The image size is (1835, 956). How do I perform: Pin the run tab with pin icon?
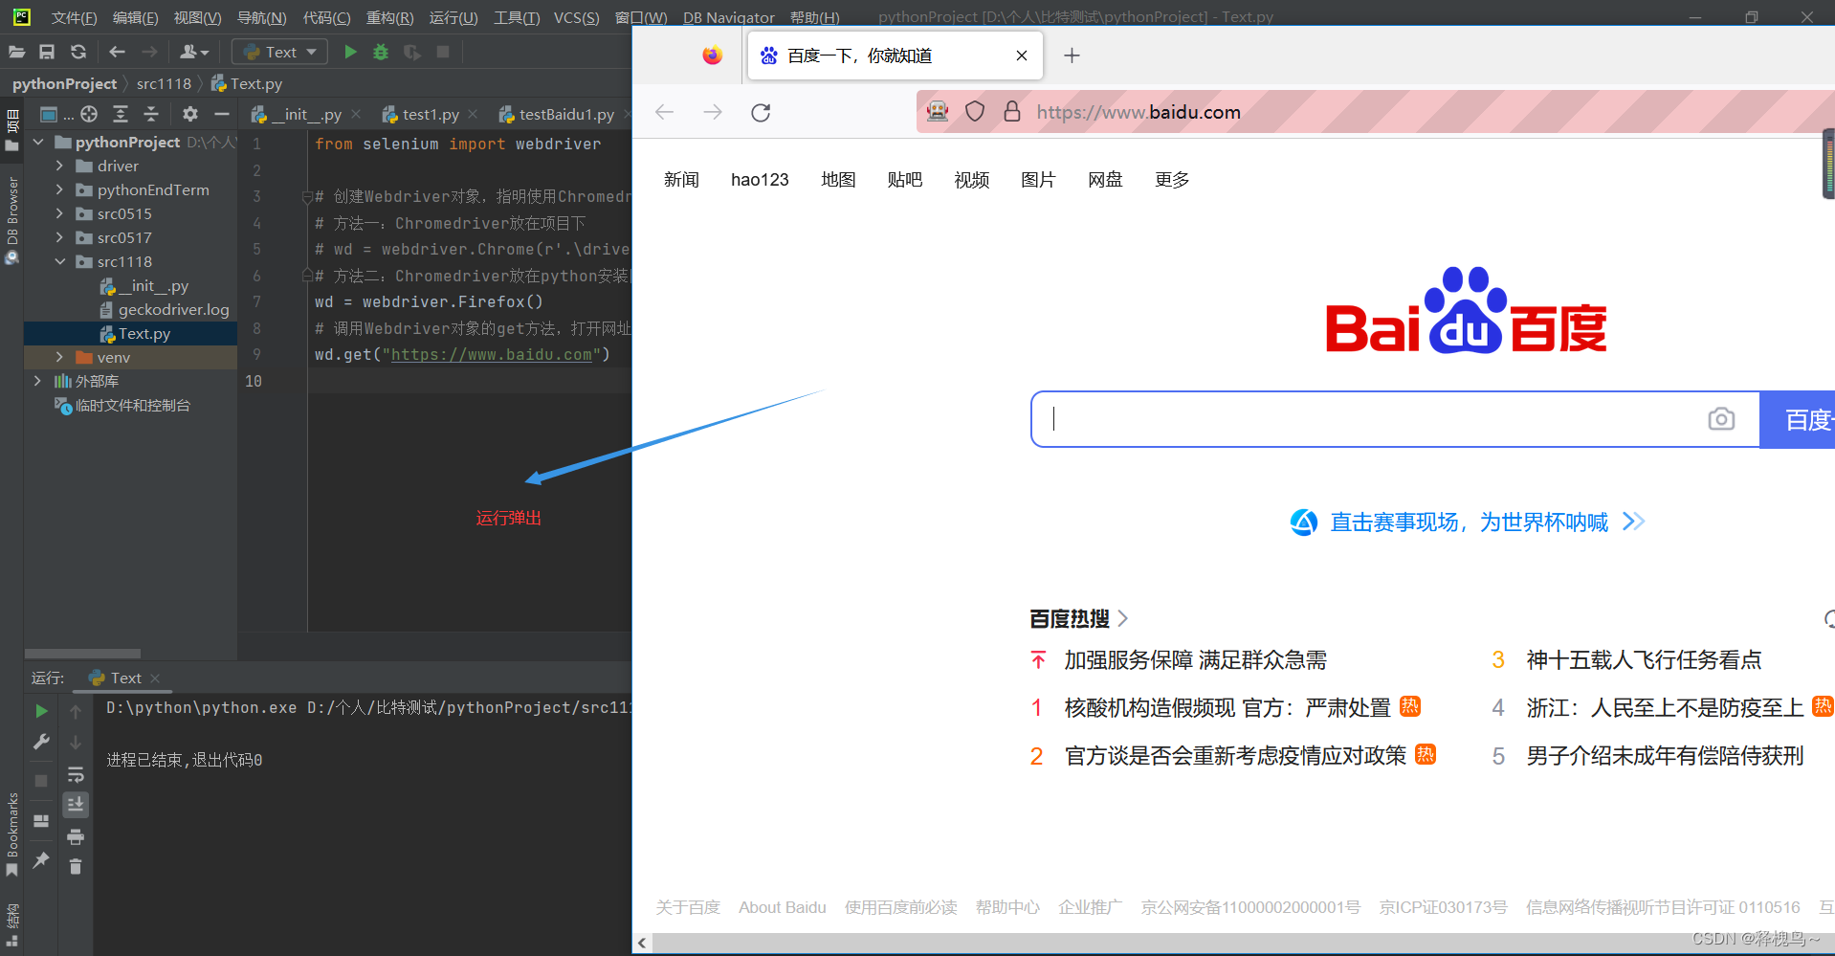(41, 859)
